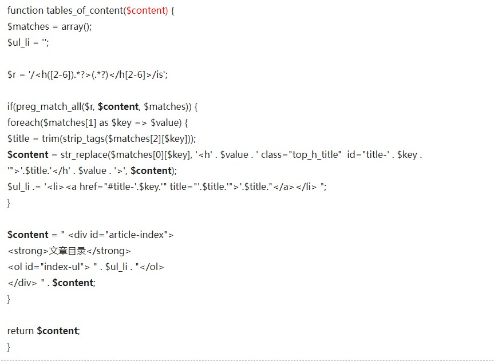Click the final closing brace of the function

[9, 347]
